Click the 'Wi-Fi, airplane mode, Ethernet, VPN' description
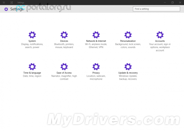This screenshot has height=131, width=184. tap(96, 46)
